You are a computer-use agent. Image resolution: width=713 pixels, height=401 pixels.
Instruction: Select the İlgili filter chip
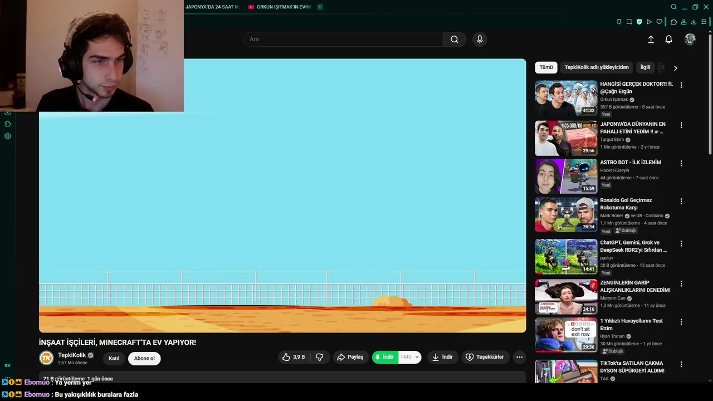pyautogui.click(x=645, y=67)
